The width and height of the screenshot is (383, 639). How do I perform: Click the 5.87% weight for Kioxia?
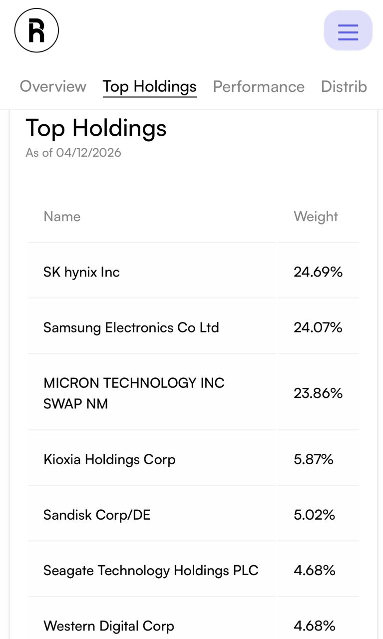[x=314, y=459]
